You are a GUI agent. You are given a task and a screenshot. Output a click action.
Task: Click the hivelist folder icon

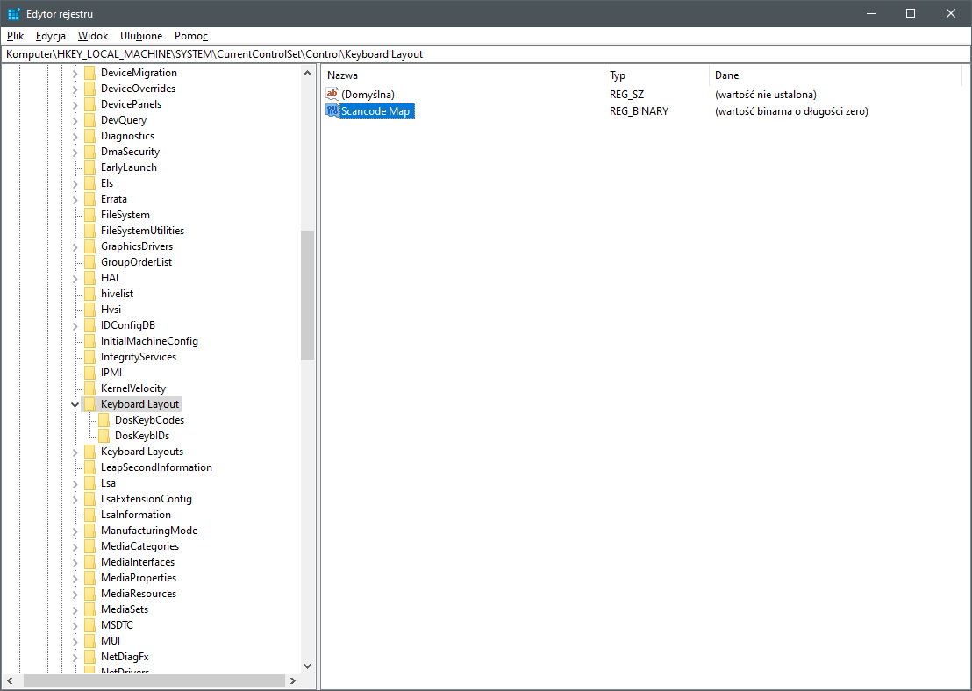click(89, 294)
